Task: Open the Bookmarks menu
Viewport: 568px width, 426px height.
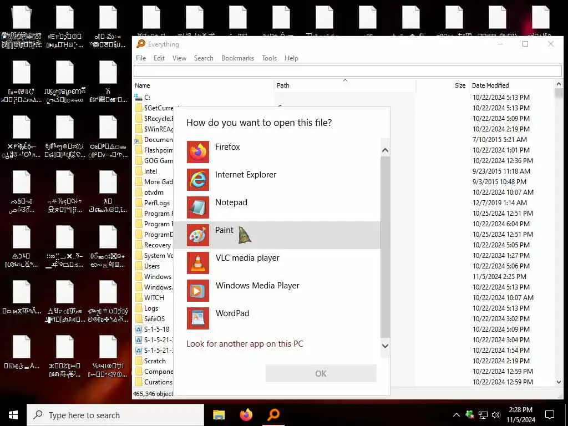Action: (x=237, y=58)
